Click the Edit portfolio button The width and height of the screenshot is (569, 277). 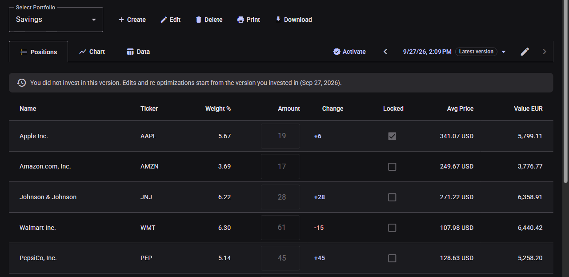coord(170,20)
